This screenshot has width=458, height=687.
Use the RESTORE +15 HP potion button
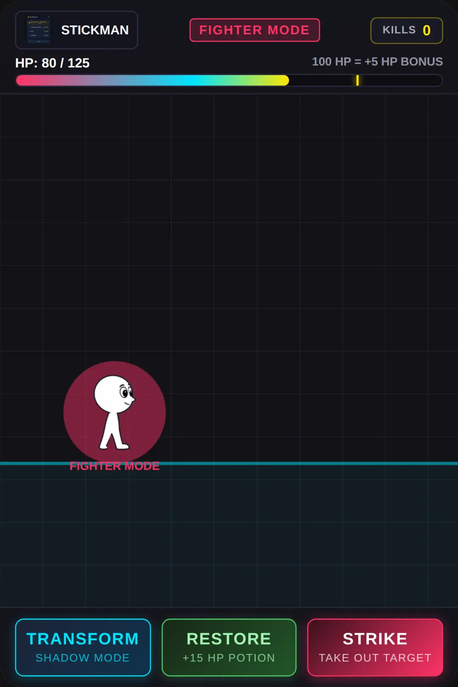229,647
